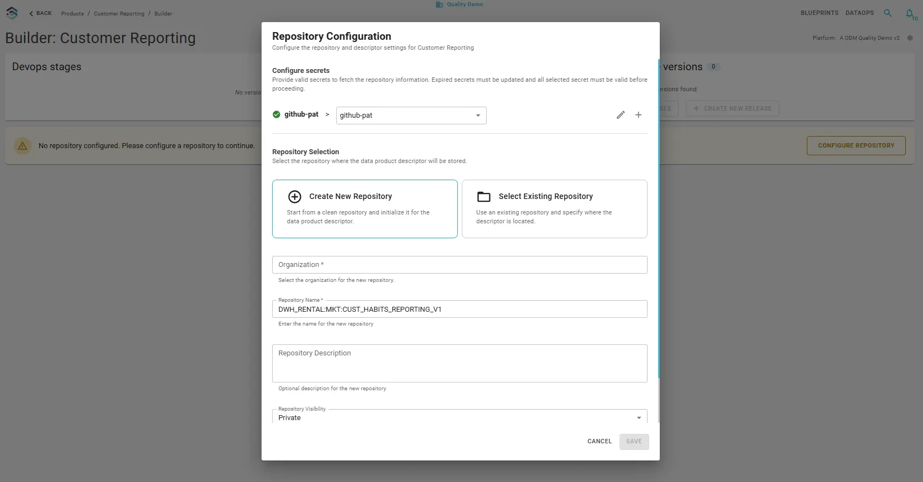
Task: Open the notifications bell
Action: pos(909,13)
